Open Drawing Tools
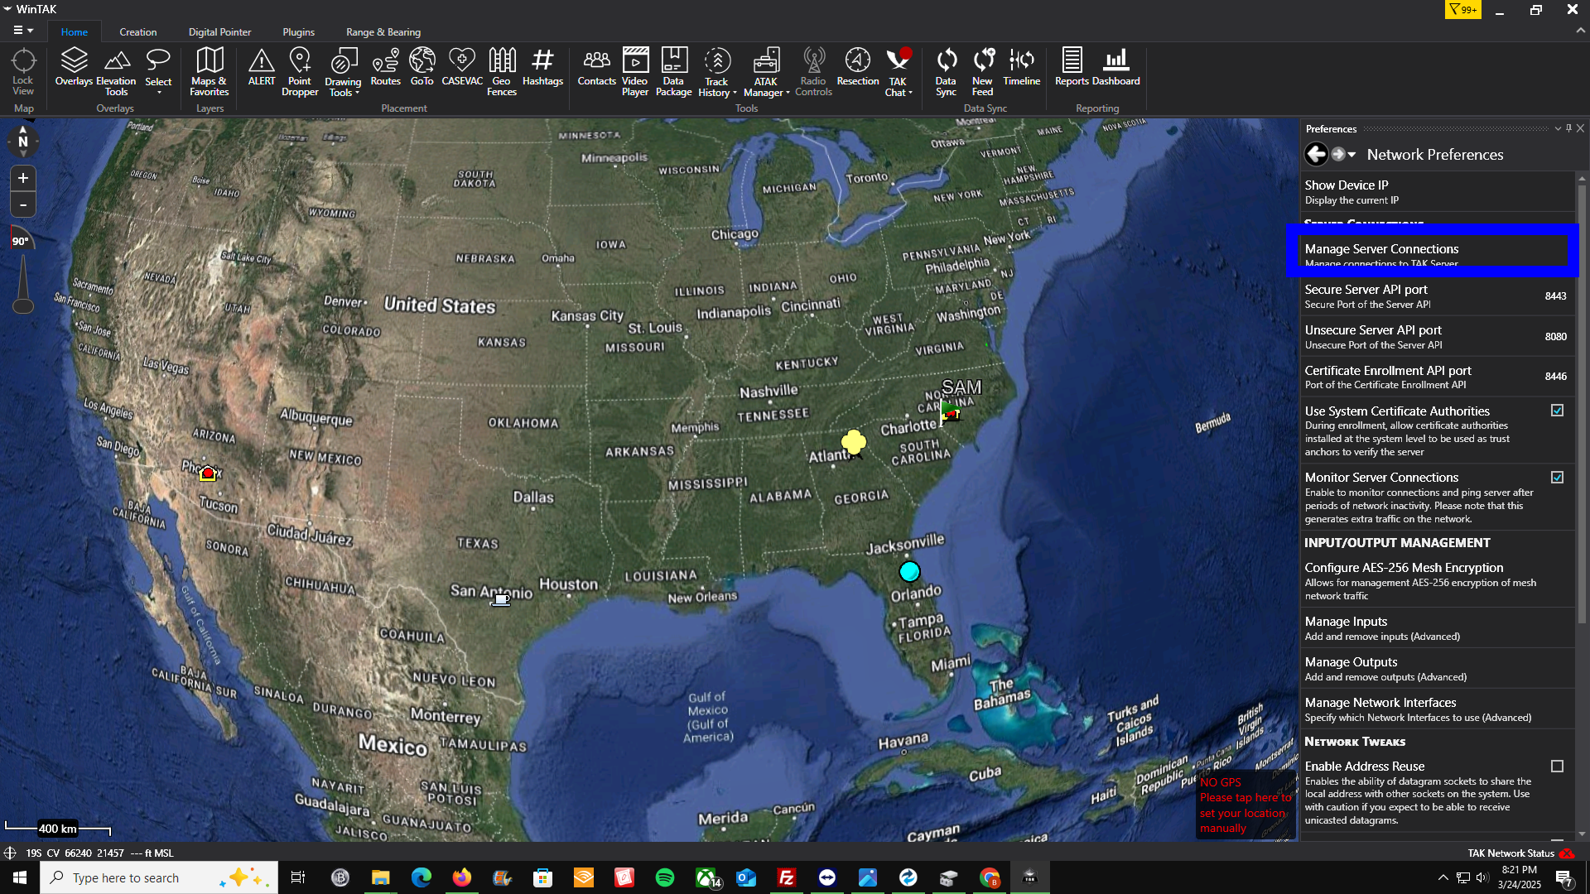Screen dimensions: 1590x894 point(343,72)
